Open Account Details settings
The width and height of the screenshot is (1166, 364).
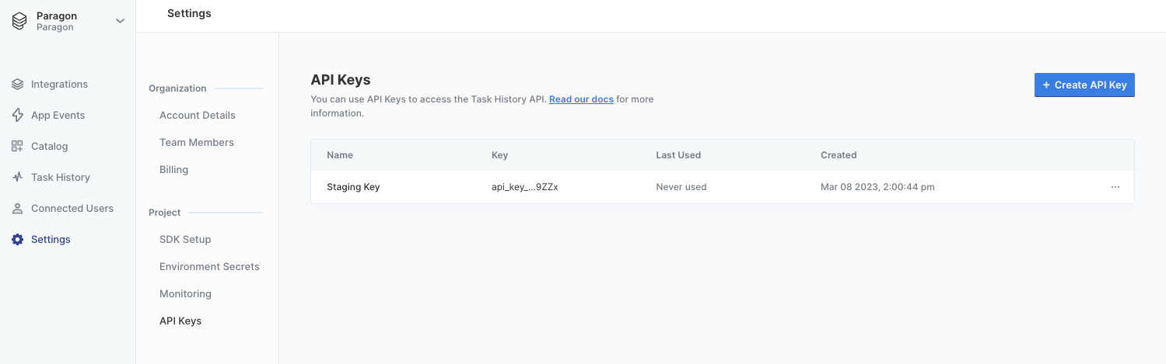198,115
